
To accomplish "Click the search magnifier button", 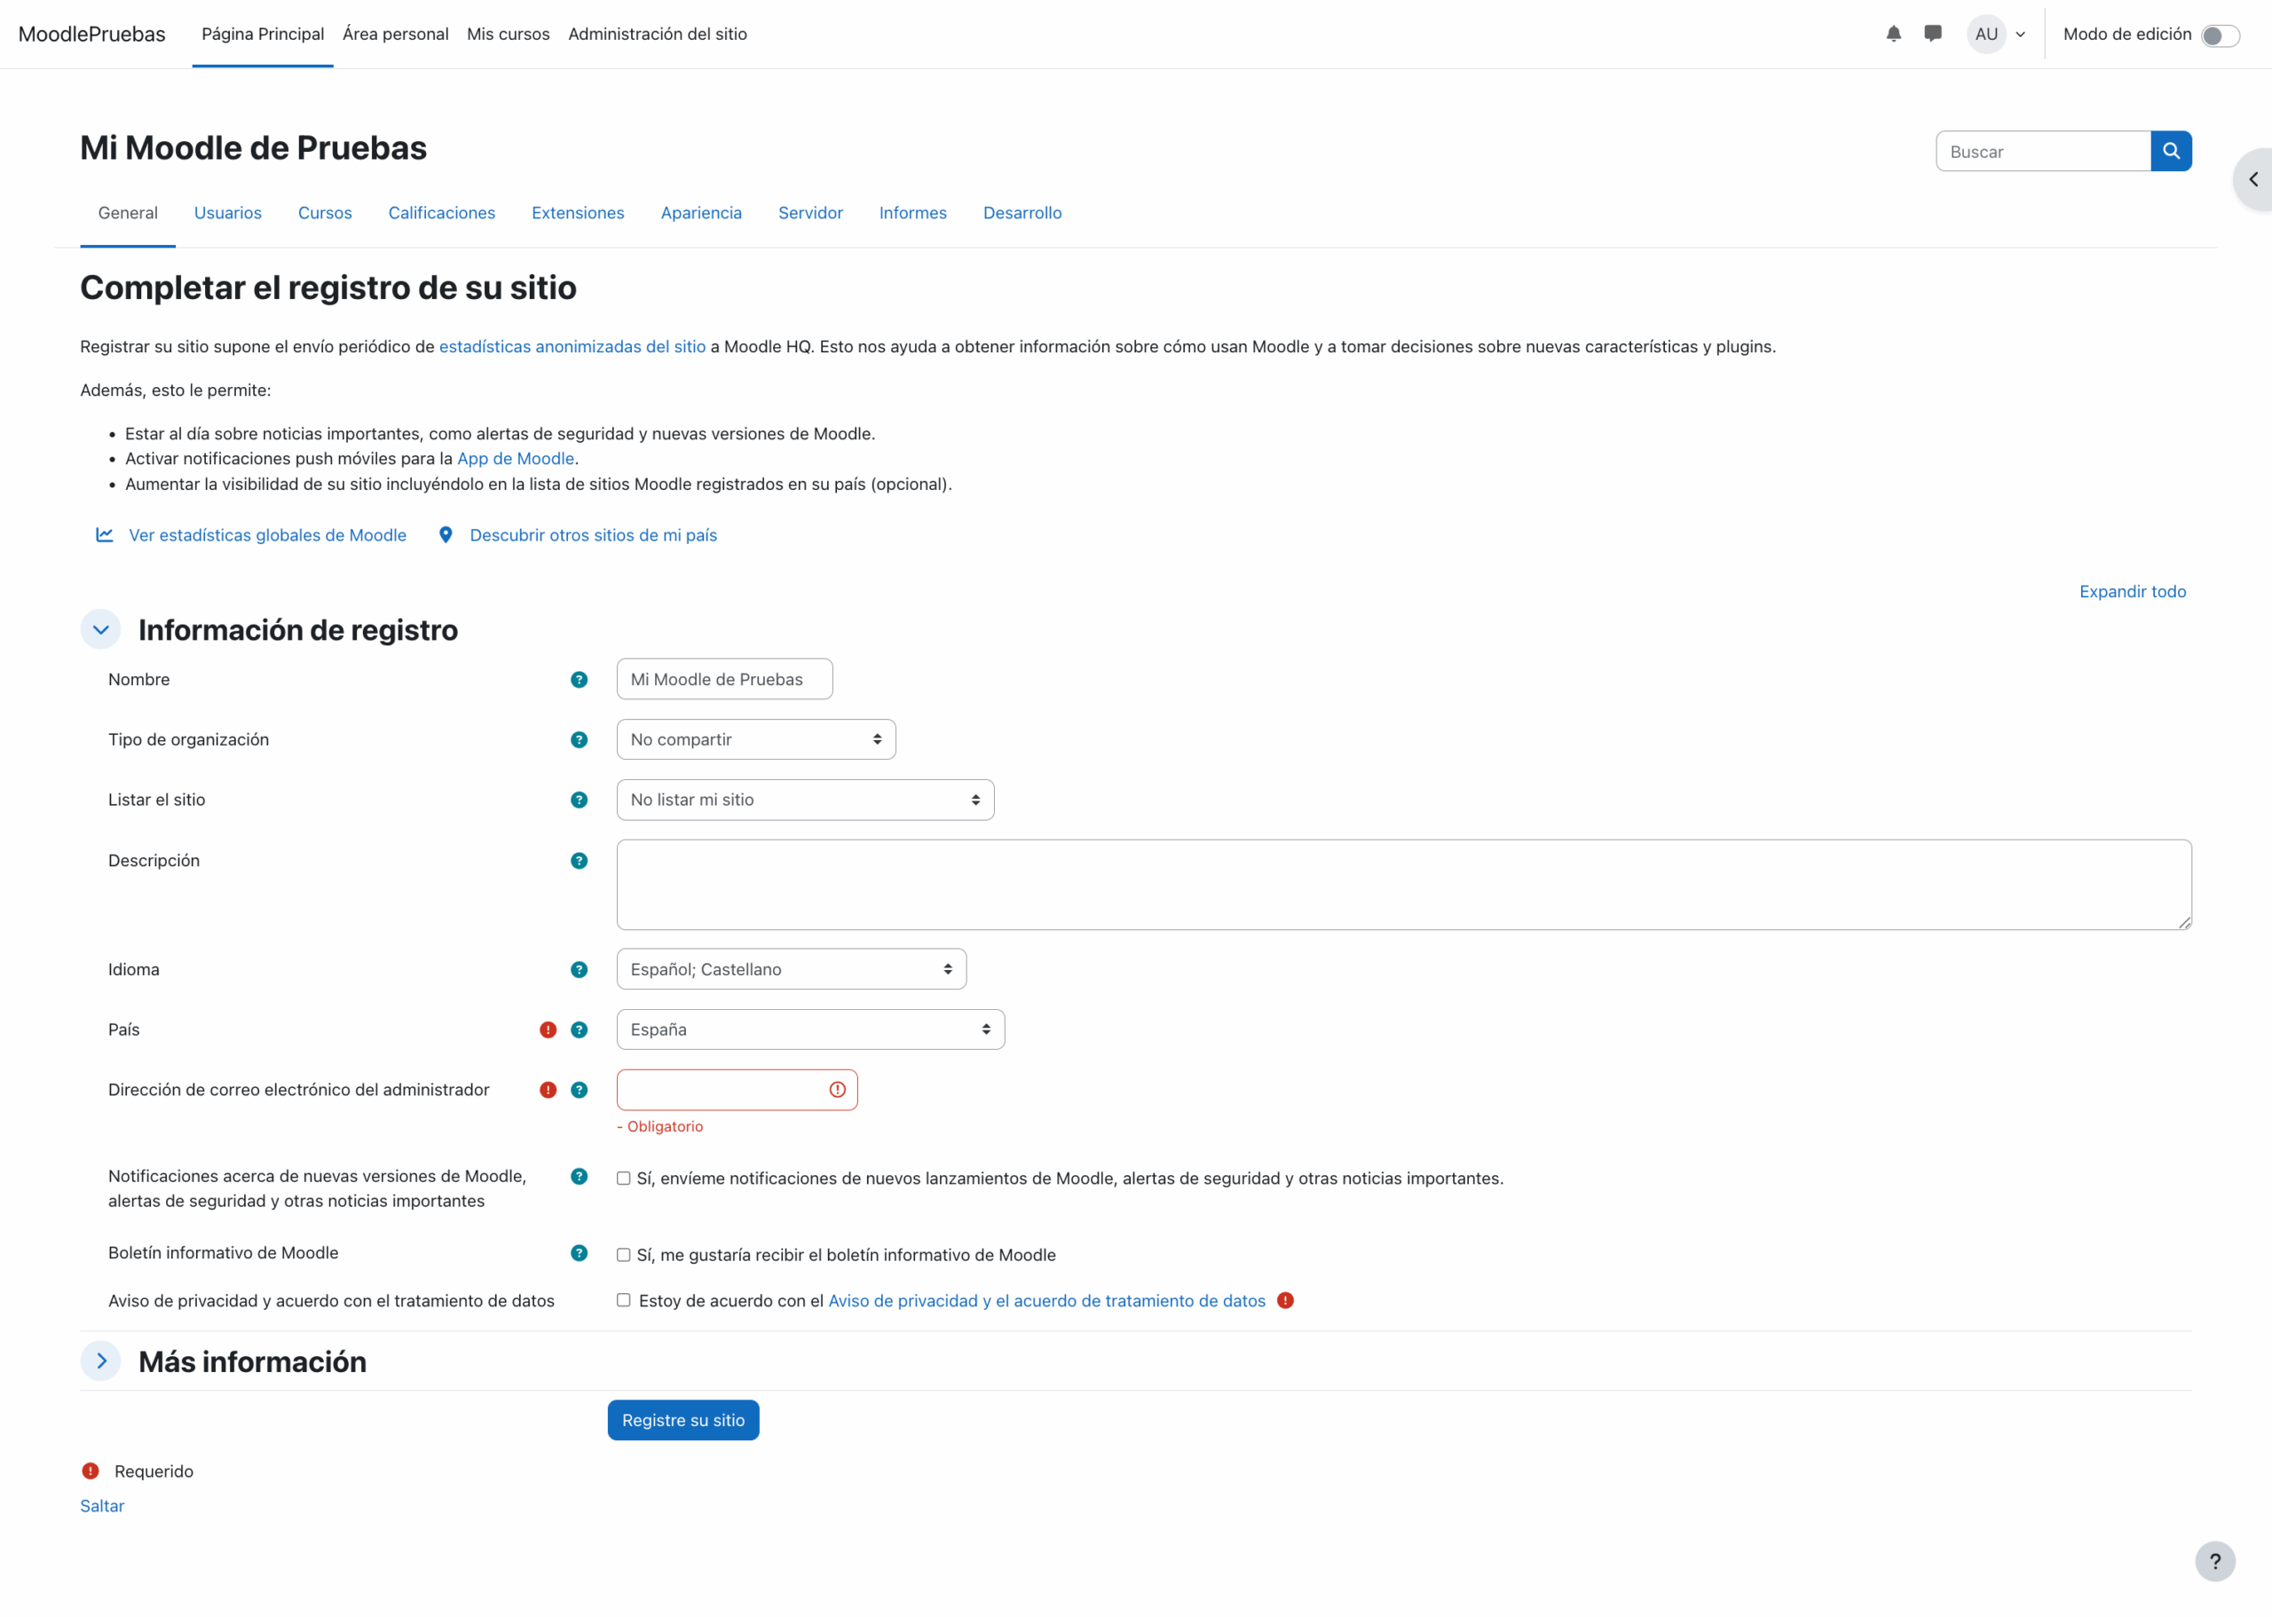I will coord(2171,152).
